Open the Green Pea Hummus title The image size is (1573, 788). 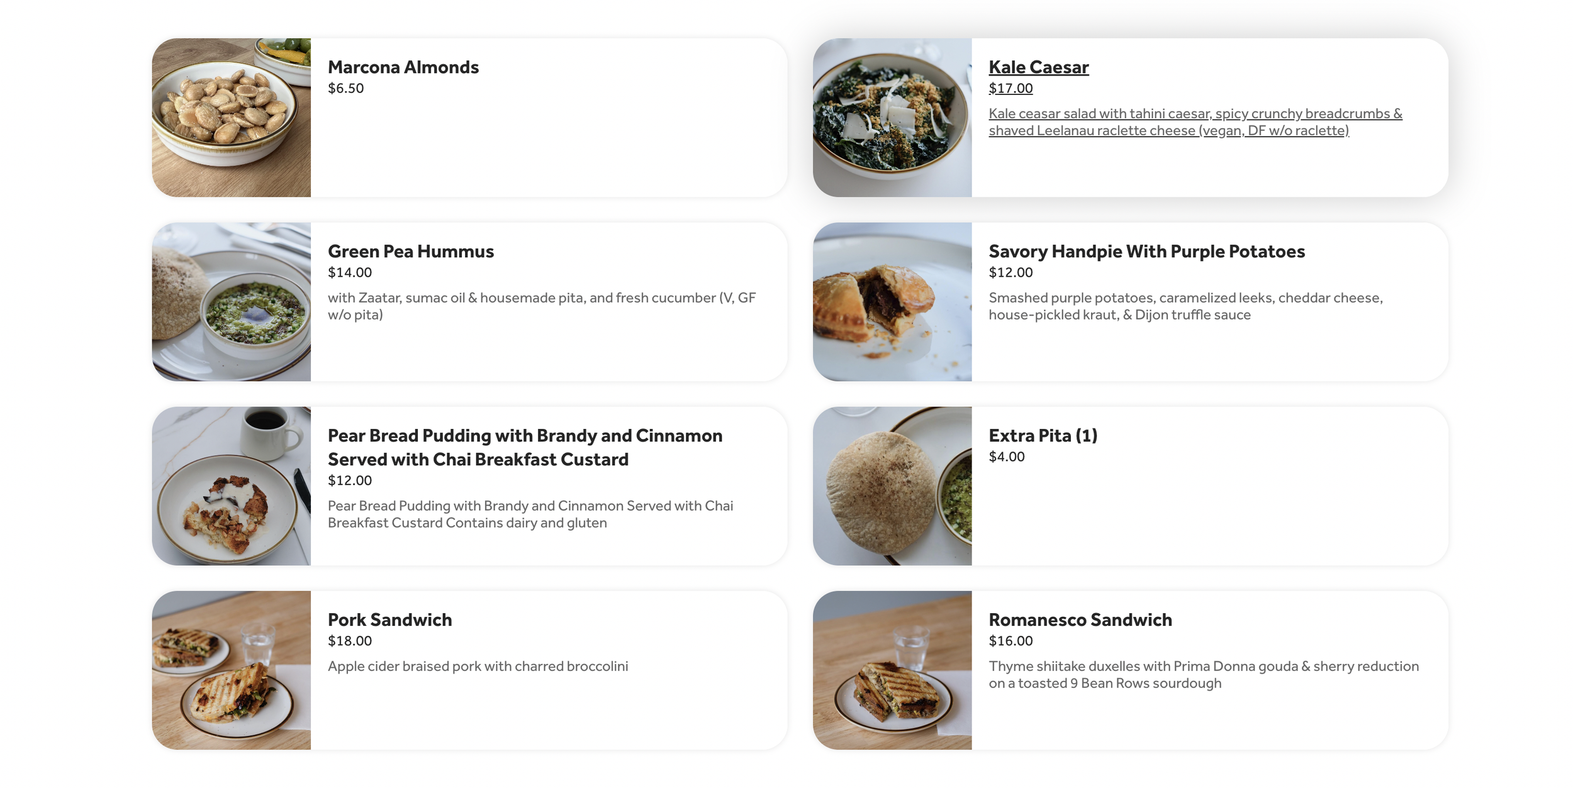pyautogui.click(x=411, y=252)
